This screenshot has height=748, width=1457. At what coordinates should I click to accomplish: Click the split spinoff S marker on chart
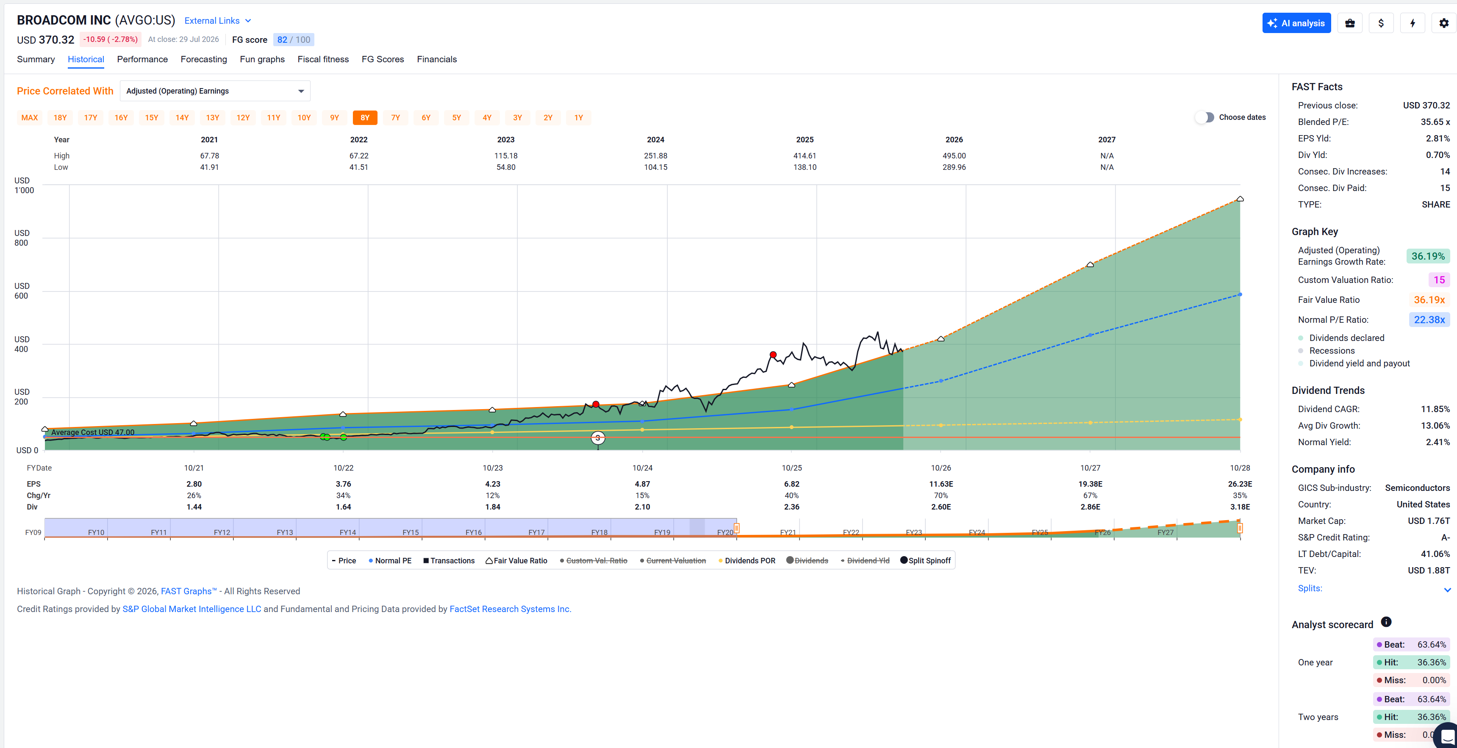pyautogui.click(x=598, y=438)
